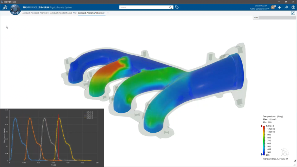
Task: Click the temperature color legend bar
Action: click(264, 141)
